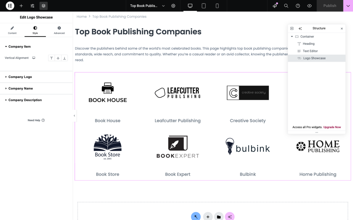353x220 pixels.
Task: Click the blue magic wand button at bottom
Action: 196,217
